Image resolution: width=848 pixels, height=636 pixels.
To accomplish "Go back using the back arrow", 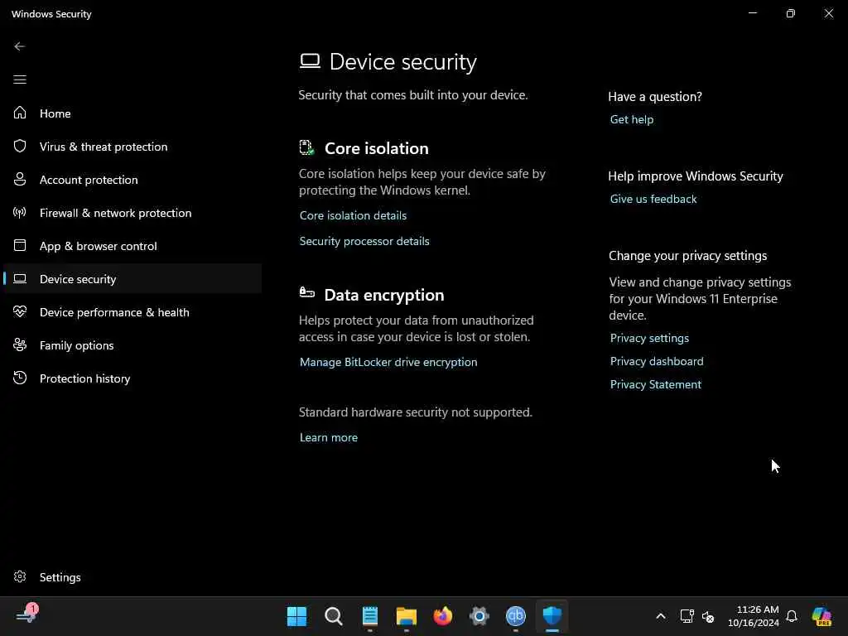I will click(20, 46).
